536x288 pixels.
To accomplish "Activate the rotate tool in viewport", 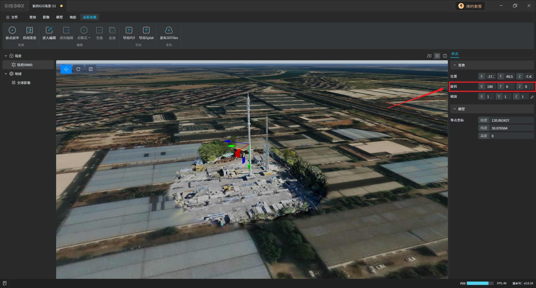I will [78, 69].
